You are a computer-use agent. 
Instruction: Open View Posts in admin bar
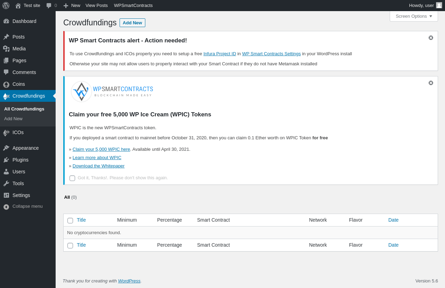[x=97, y=6]
